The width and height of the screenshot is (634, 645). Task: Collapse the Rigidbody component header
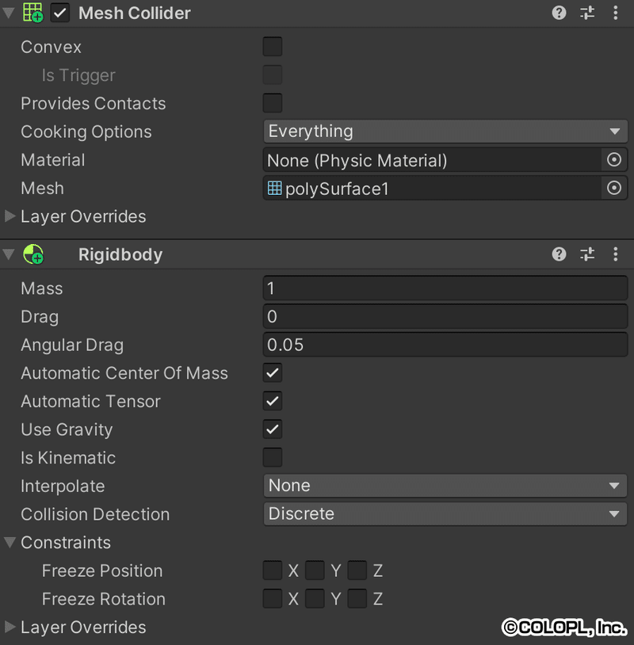tap(10, 254)
